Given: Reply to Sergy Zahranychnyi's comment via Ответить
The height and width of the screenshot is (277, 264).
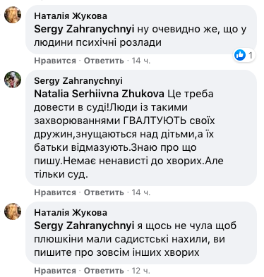Looking at the screenshot, I should [x=104, y=192].
